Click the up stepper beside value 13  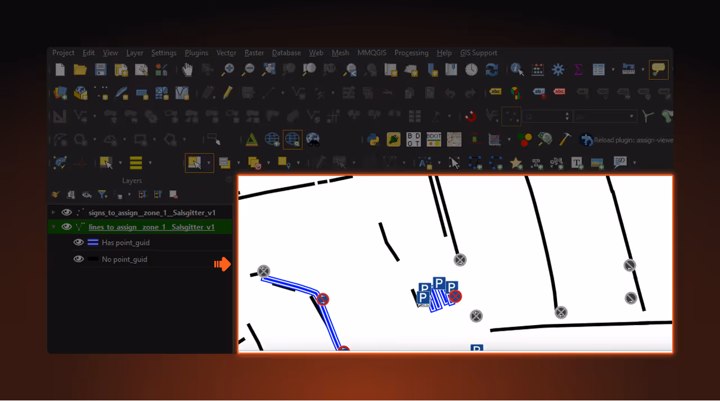(x=568, y=114)
